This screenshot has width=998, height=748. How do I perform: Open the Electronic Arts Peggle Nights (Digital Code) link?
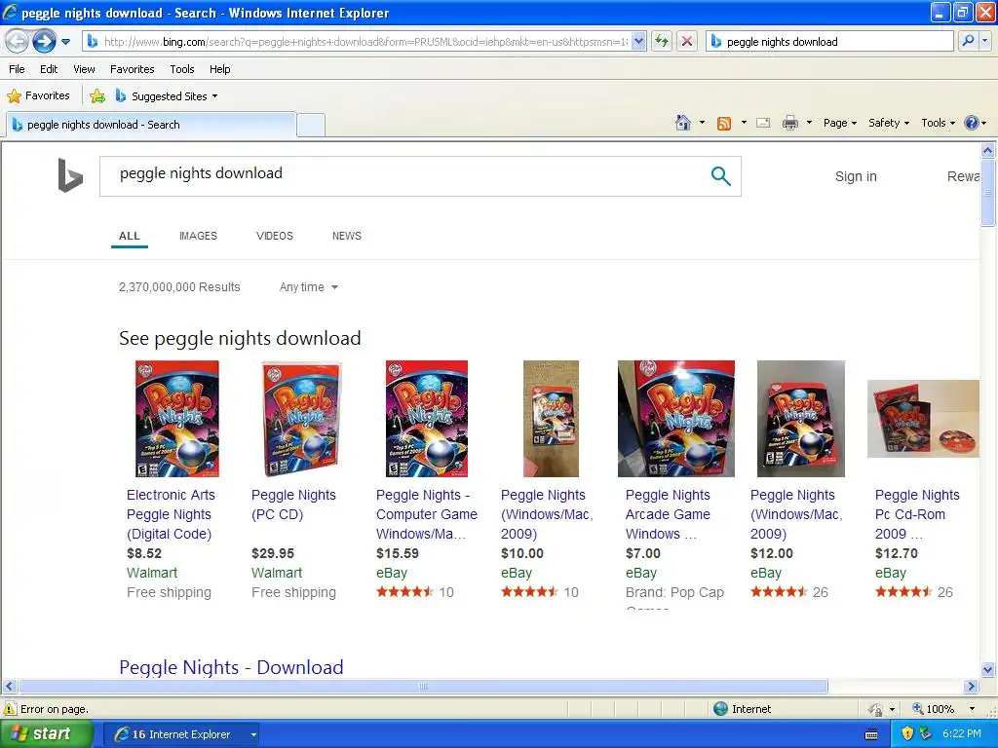coord(171,514)
